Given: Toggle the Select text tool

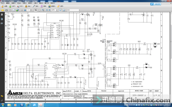Looking at the screenshot, I should (x=36, y=10).
